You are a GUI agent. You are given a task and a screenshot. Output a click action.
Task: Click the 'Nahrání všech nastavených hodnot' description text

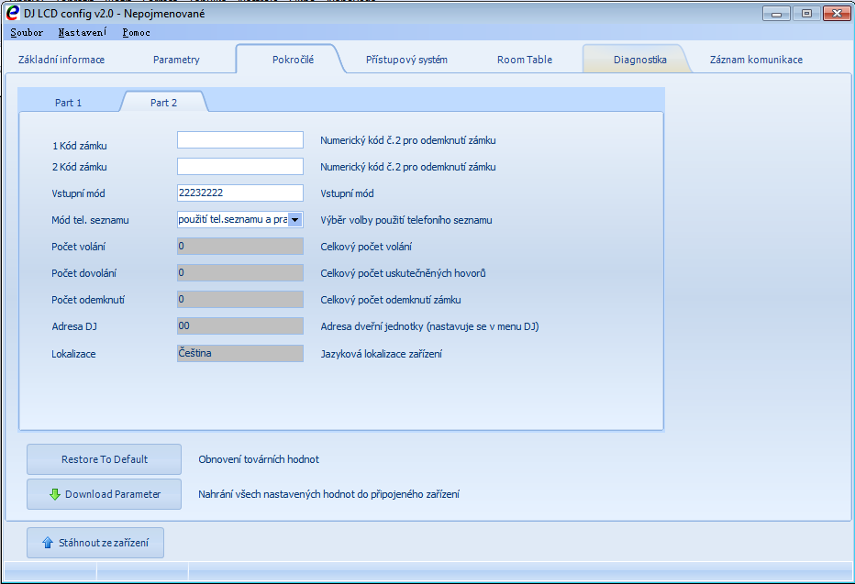328,494
